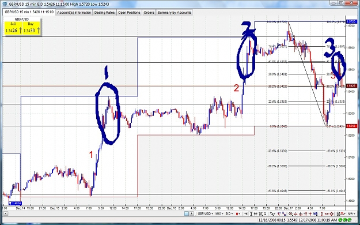
Task: Click the -61.8% (1.4948) Fibonacci label
Action: (x=278, y=191)
